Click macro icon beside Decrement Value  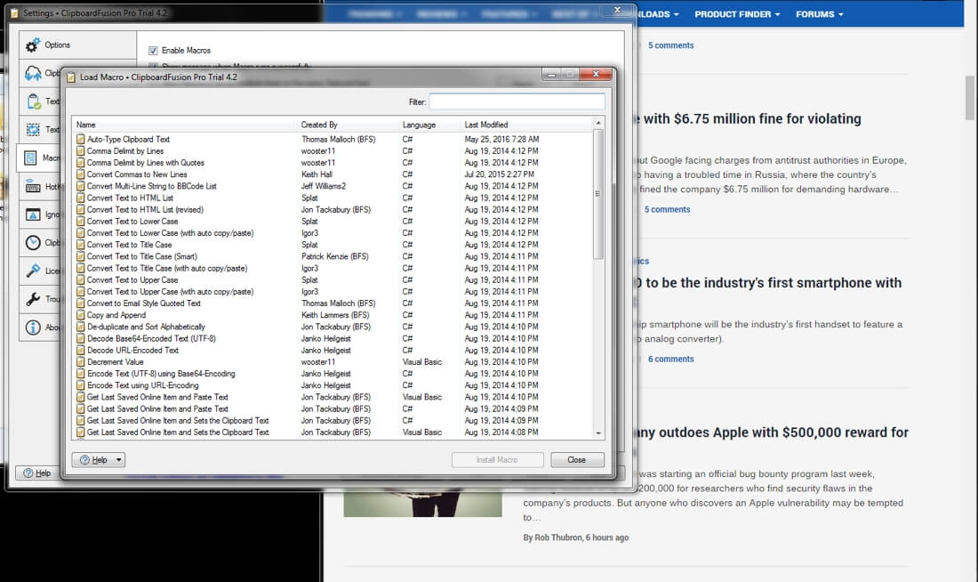coord(80,362)
